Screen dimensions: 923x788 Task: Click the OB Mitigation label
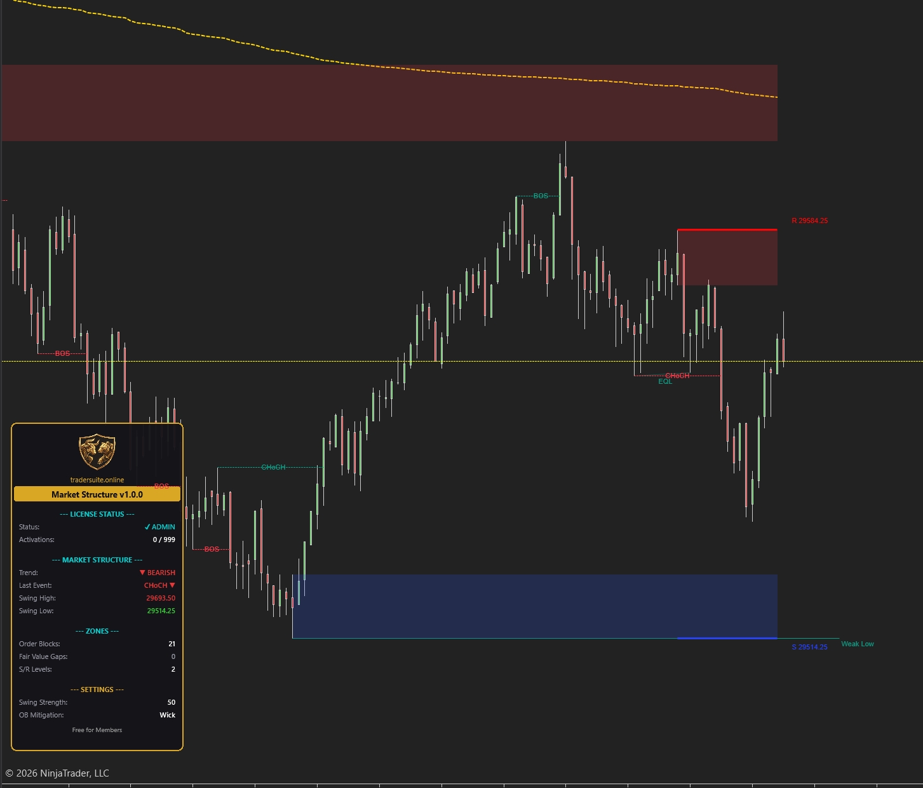(x=41, y=715)
